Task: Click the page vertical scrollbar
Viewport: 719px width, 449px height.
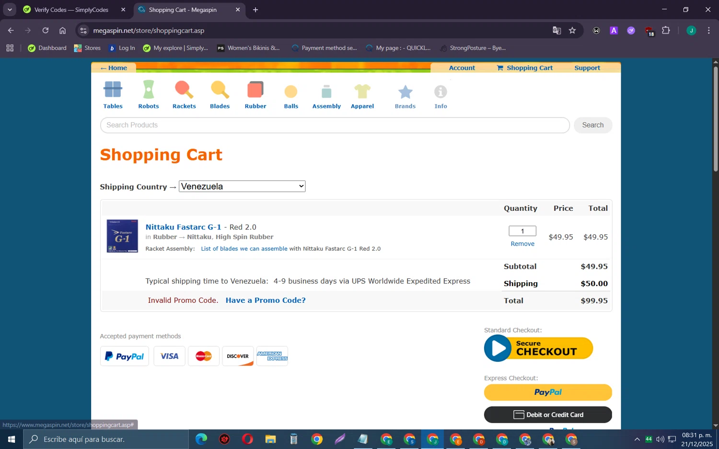Action: [716, 119]
